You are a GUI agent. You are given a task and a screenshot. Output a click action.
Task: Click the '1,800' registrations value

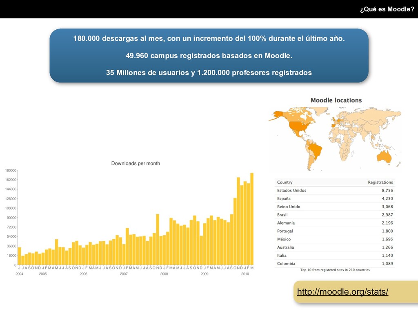coord(387,231)
